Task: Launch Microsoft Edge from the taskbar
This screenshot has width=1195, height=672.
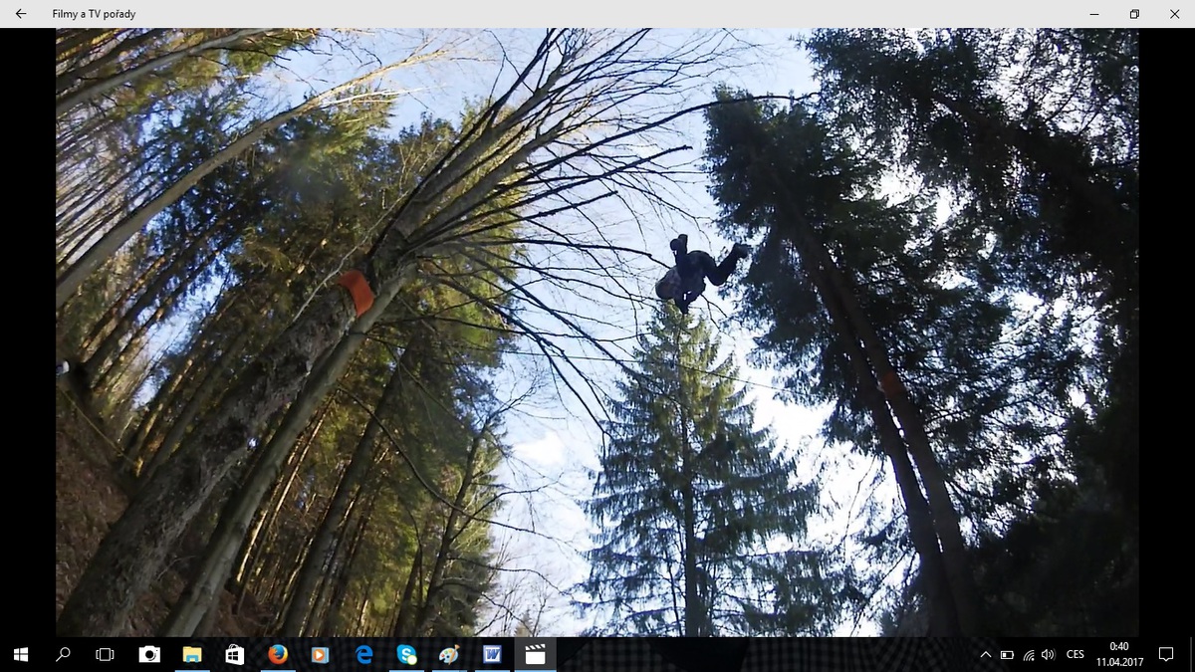Action: click(363, 654)
